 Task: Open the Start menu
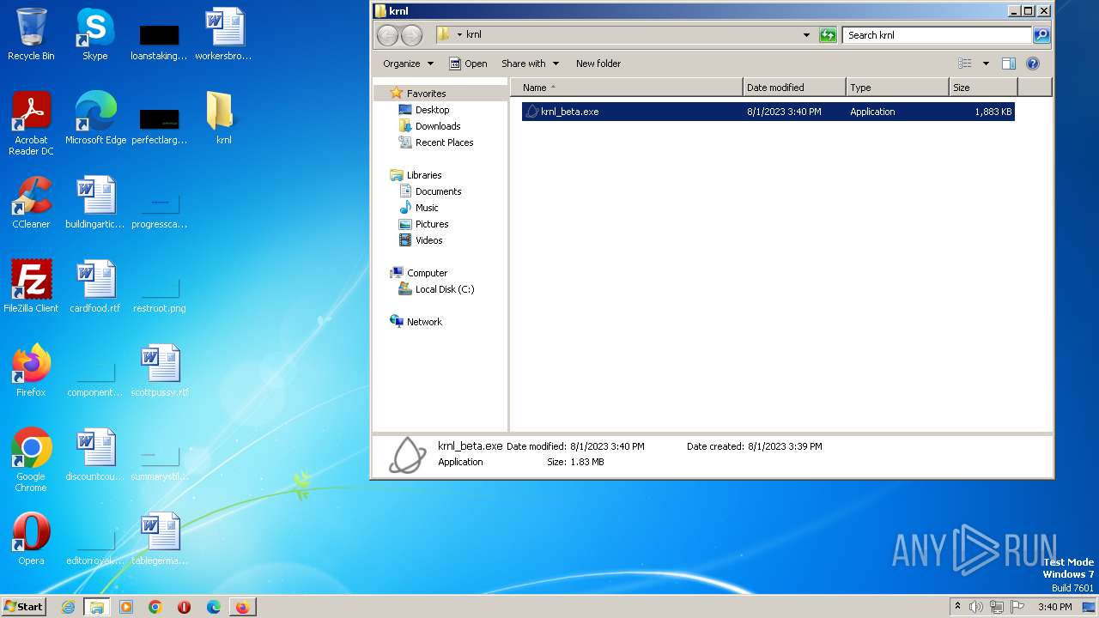click(23, 607)
